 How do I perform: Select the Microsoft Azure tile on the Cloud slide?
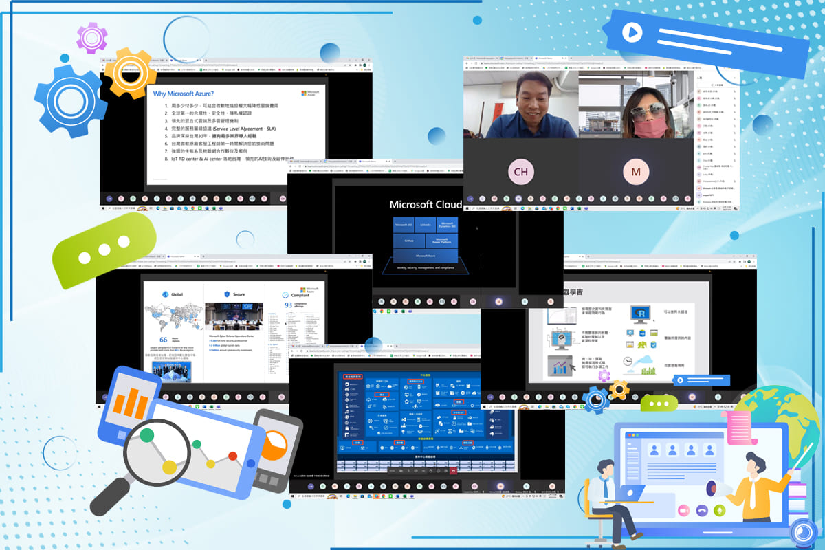tap(424, 256)
